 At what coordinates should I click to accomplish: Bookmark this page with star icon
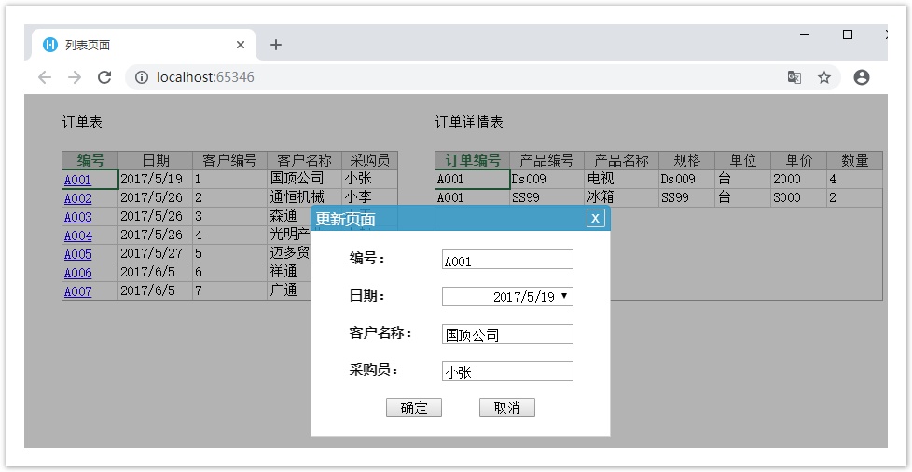824,77
